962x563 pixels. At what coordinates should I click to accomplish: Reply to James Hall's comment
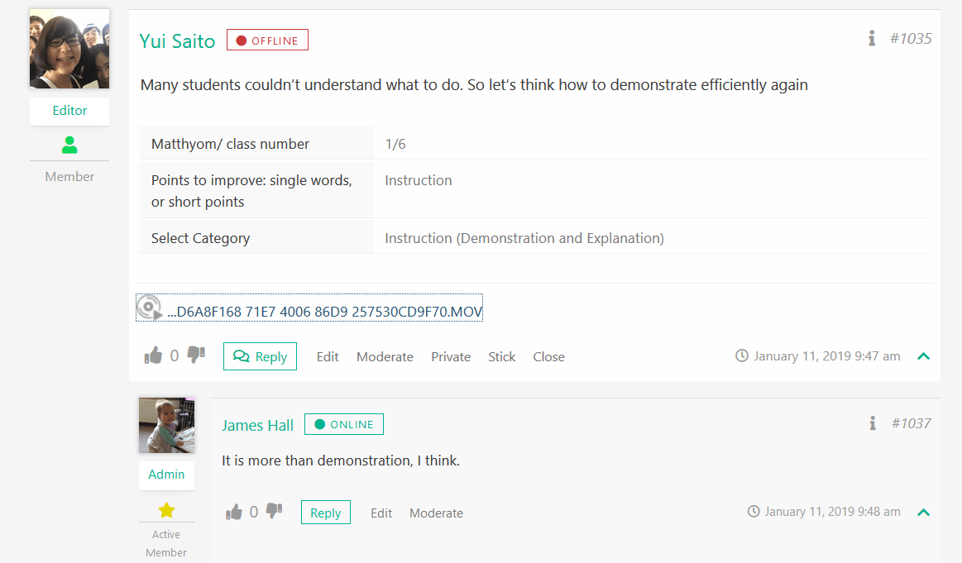pos(325,513)
